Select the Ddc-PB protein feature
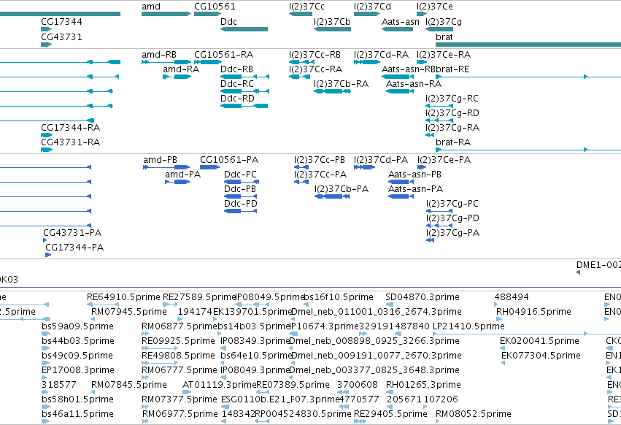 (240, 196)
